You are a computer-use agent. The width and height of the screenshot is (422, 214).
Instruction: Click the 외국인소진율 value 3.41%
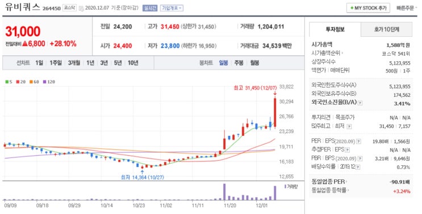[402, 104]
